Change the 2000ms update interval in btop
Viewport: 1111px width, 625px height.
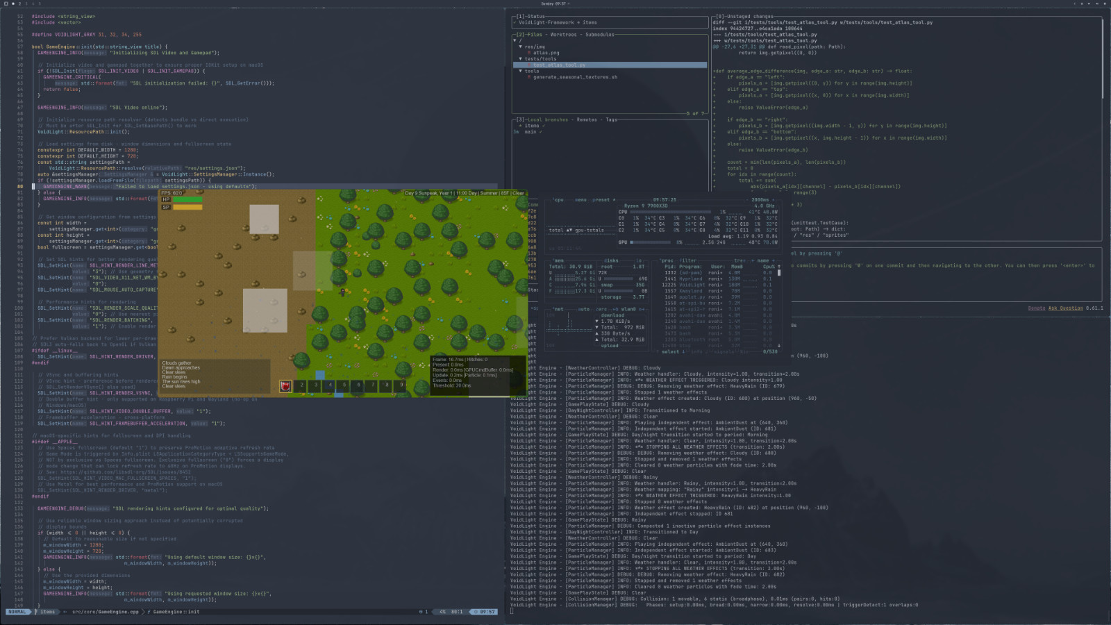coord(760,200)
